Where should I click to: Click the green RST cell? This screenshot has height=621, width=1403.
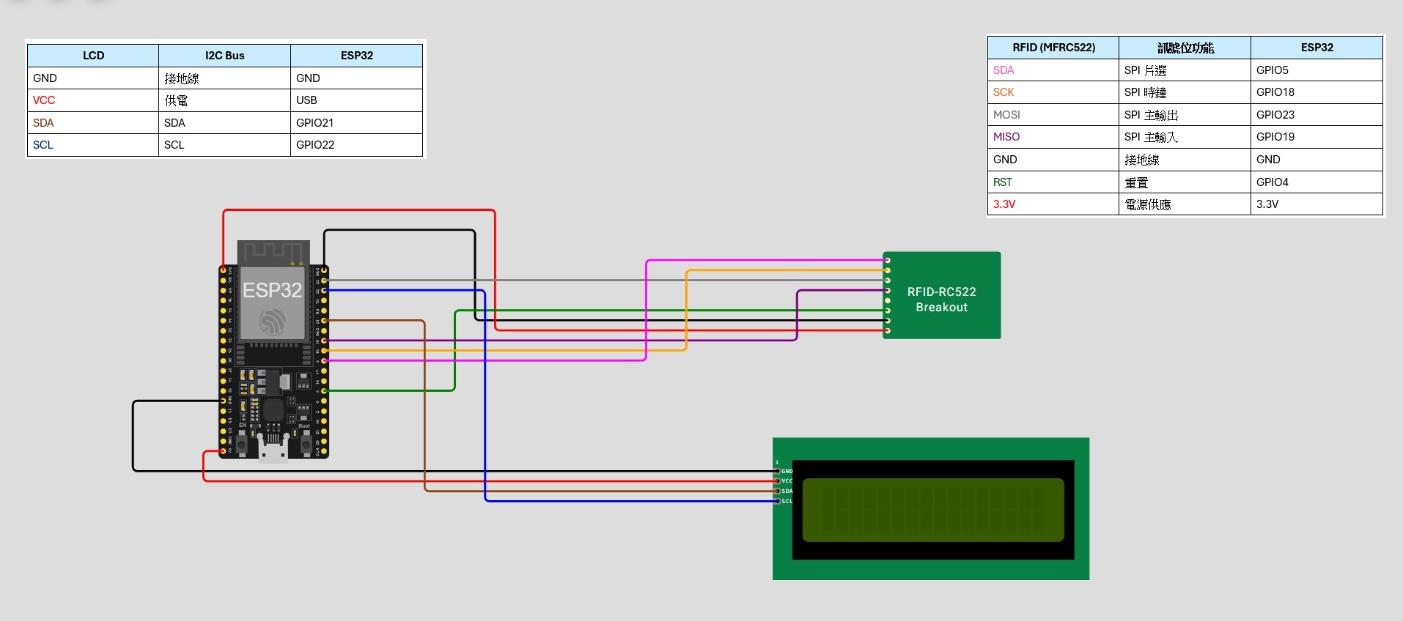(1053, 182)
